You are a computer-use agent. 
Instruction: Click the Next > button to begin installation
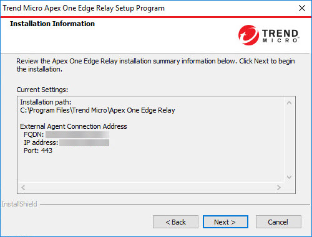[x=225, y=222]
